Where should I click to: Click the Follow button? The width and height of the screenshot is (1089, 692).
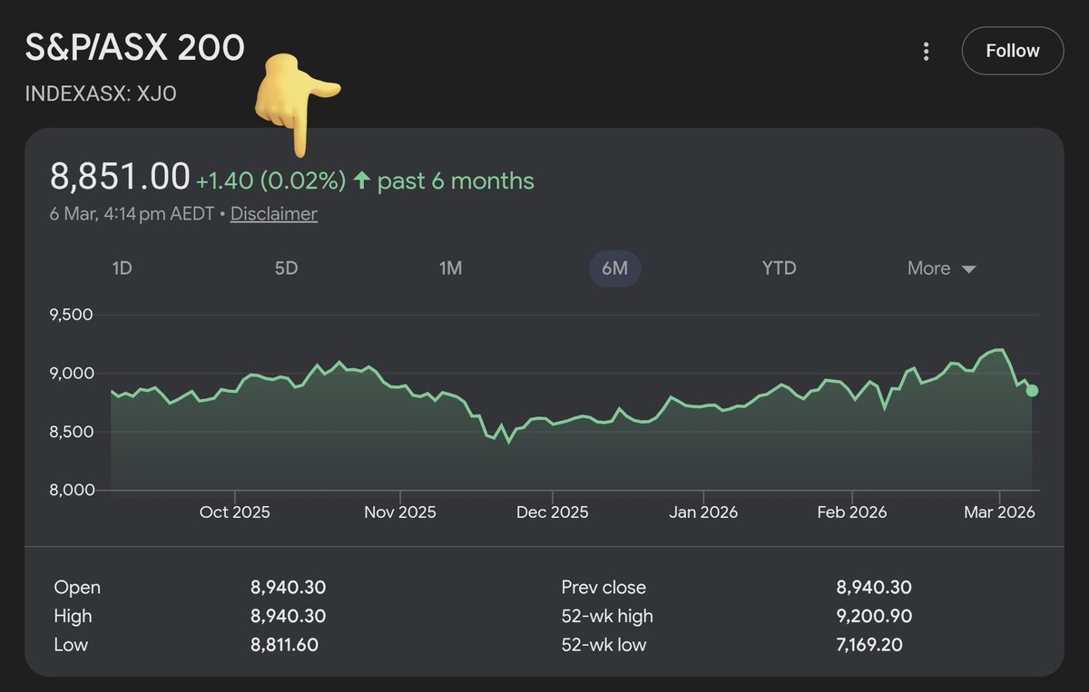1013,51
